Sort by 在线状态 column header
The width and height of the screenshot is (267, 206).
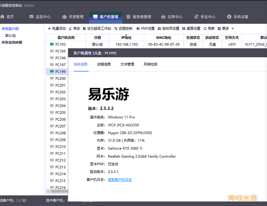point(193,38)
